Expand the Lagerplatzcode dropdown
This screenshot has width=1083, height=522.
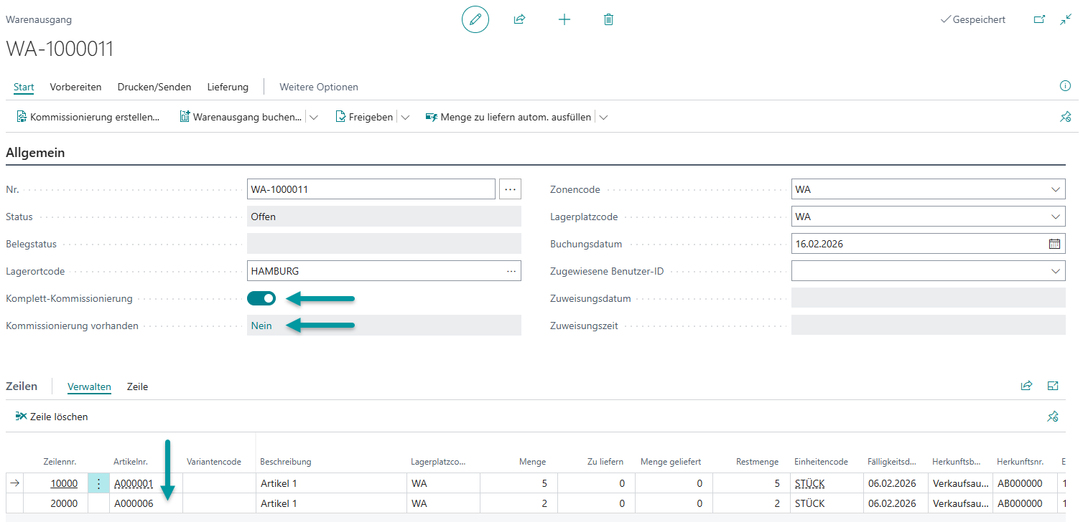1056,217
